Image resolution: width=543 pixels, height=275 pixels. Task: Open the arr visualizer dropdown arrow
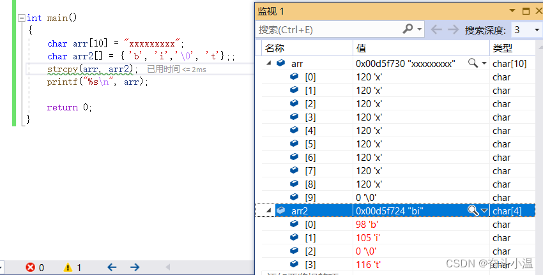(x=484, y=63)
